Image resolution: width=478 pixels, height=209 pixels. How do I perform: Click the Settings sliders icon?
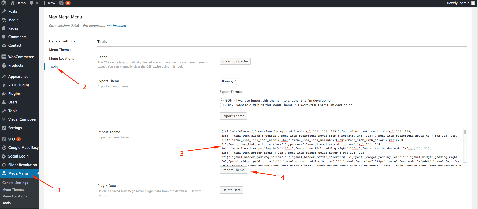click(x=4, y=128)
